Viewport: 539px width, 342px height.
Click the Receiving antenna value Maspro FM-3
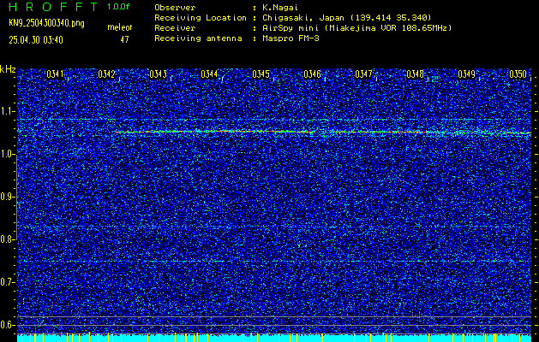click(290, 38)
